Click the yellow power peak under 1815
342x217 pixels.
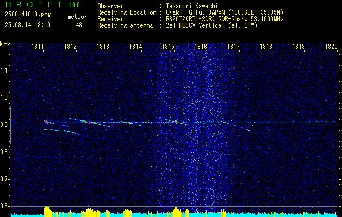click(177, 211)
